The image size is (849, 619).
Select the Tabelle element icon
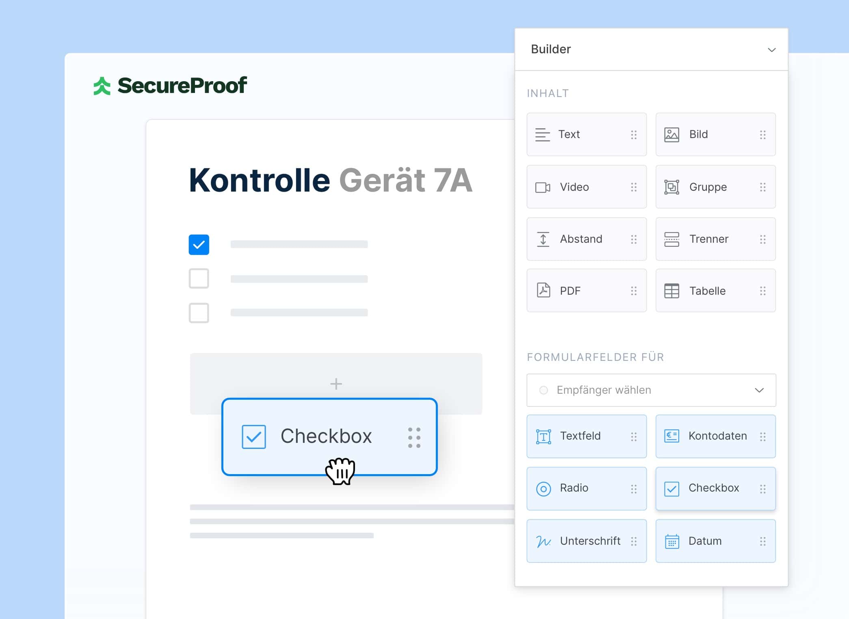(x=672, y=291)
